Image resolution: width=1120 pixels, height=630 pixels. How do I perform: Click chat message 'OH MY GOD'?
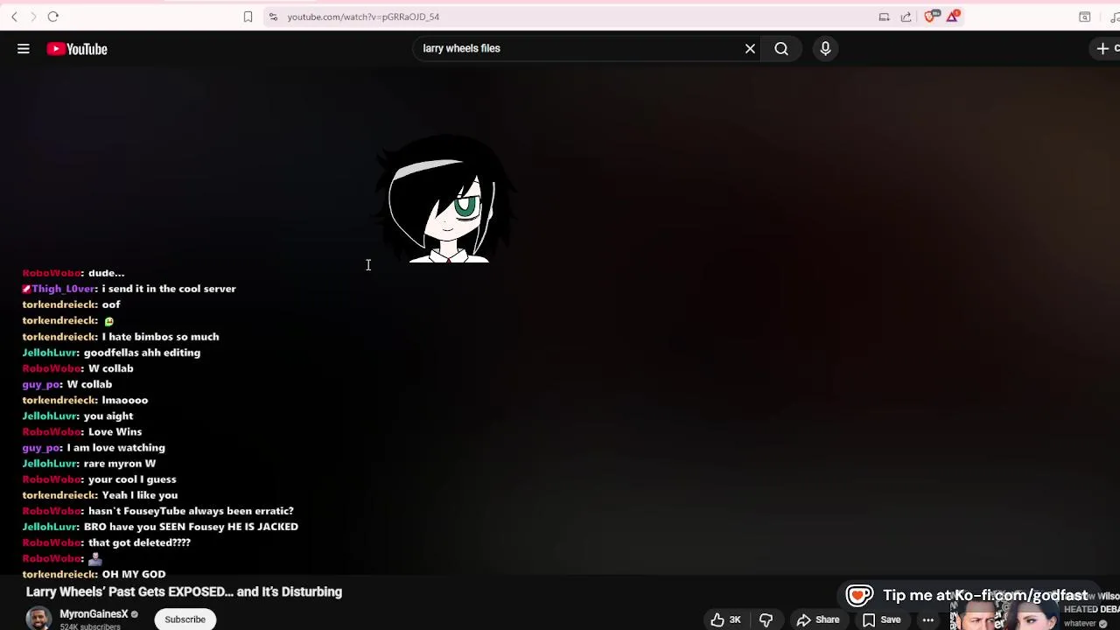point(134,574)
